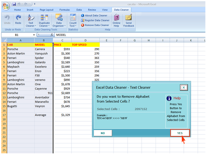Click the Name Box showing B1
Image resolution: width=206 pixels, height=154 pixels.
(x=17, y=35)
